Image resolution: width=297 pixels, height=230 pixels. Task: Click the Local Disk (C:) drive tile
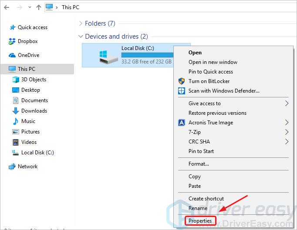click(x=131, y=55)
